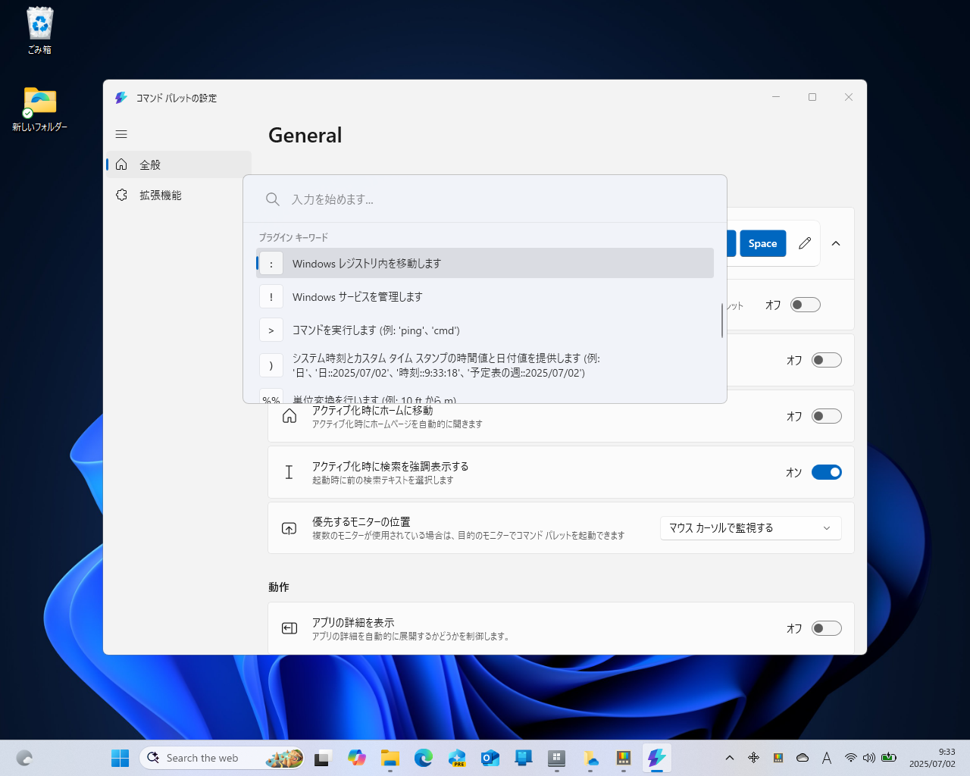Click the home icon beside アクティブ化時にホームに移動
Screen dimensions: 970x776
click(289, 416)
